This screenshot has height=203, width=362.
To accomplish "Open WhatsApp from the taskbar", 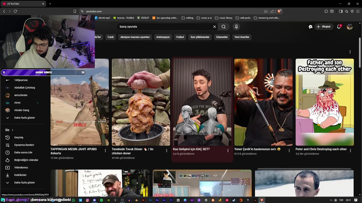I will pyautogui.click(x=74, y=200).
